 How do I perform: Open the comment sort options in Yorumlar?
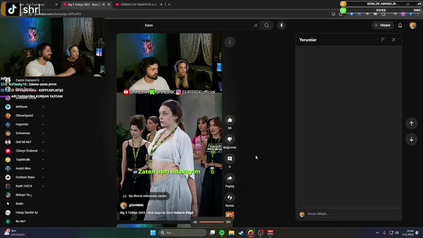click(383, 40)
